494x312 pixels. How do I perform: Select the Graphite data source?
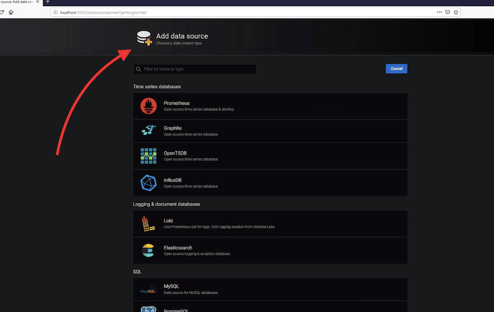270,131
